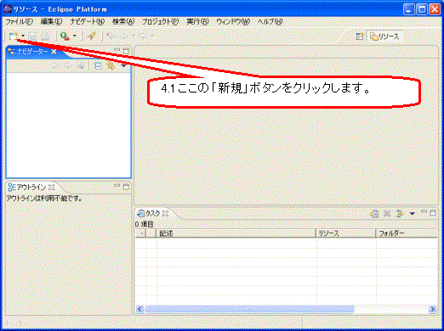Viewport: 444px width, 331px height.
Task: Sort tasks by 記述 column header
Action: point(236,233)
